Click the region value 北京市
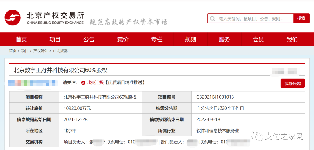The width and height of the screenshot is (314, 150). [x=70, y=131]
